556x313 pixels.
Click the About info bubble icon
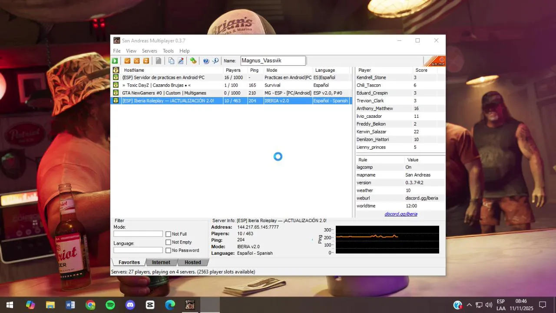click(215, 61)
